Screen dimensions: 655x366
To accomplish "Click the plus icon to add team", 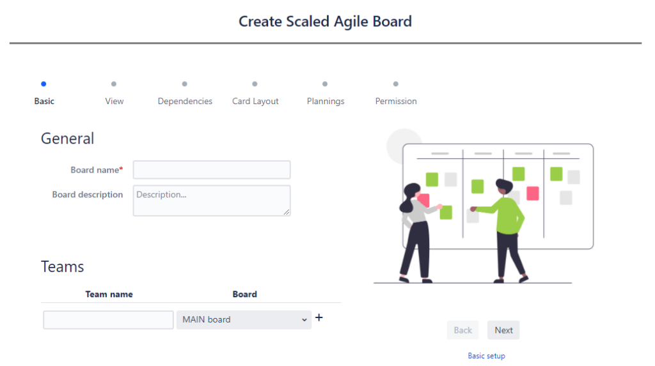I will [319, 317].
